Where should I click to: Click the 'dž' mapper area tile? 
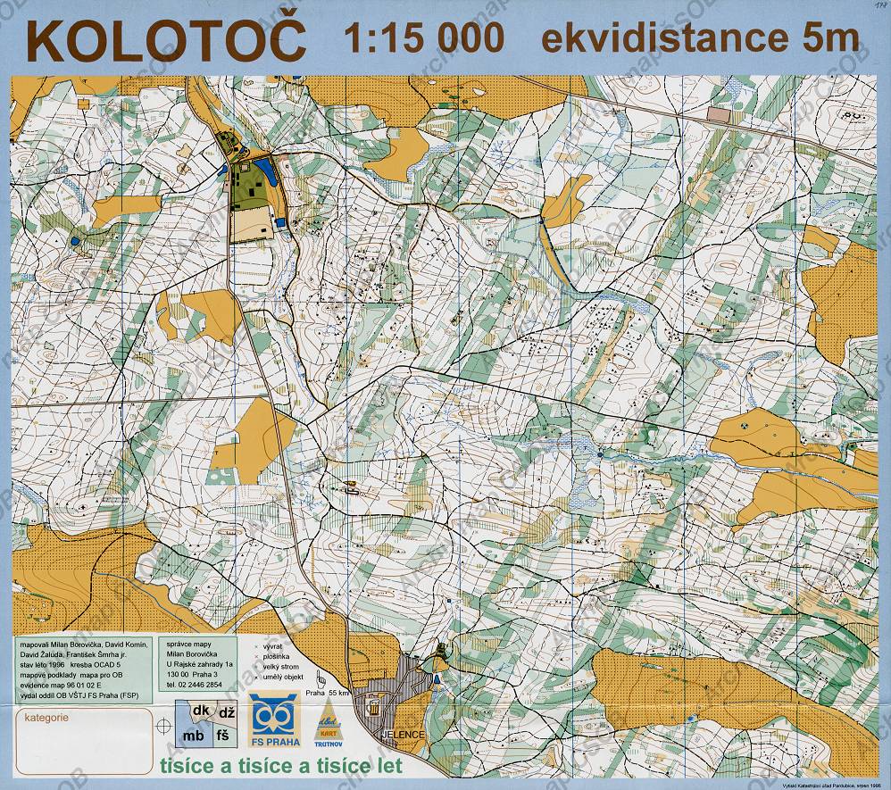(x=226, y=712)
